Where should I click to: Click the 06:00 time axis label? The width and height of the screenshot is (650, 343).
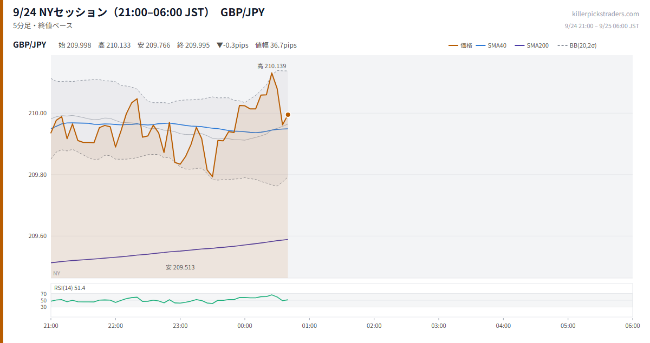click(x=632, y=326)
